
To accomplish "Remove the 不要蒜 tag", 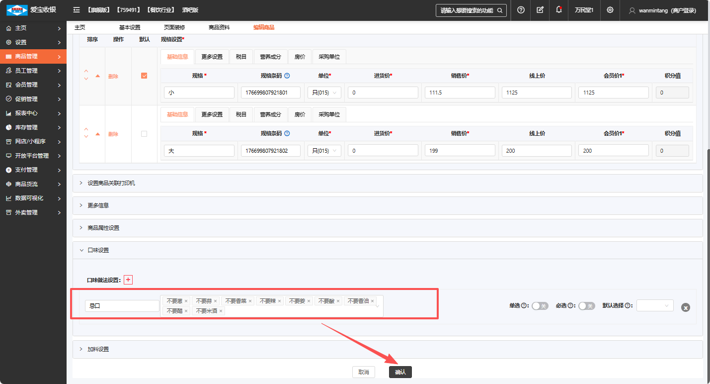I will tap(215, 301).
